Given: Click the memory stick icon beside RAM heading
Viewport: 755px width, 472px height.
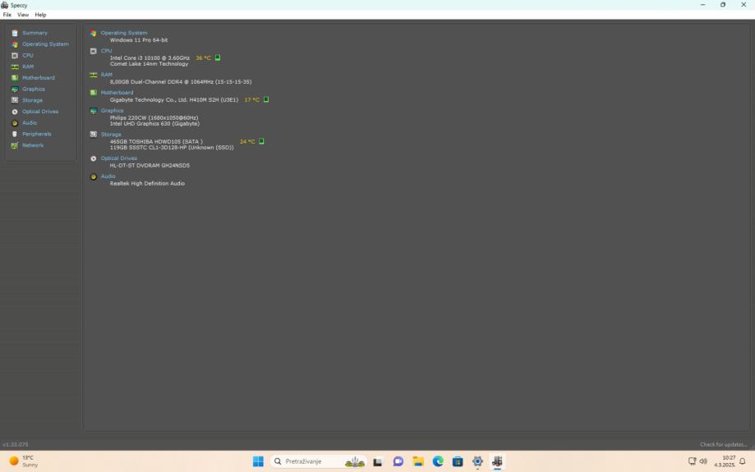Looking at the screenshot, I should coord(94,75).
